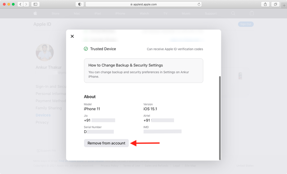Toggle the Safari sidebar button
This screenshot has height=174, width=287.
coord(35,4)
